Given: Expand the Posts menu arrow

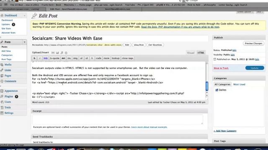Looking at the screenshot, I should (24, 42).
